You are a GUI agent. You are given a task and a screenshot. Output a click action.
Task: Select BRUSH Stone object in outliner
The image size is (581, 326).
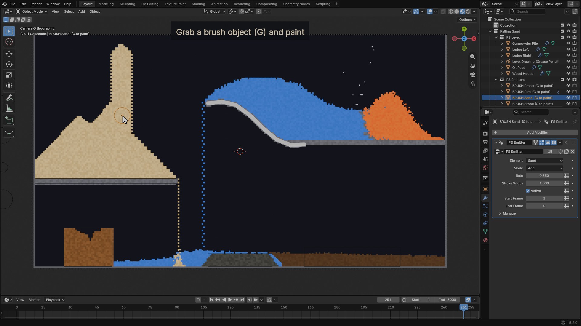click(532, 104)
